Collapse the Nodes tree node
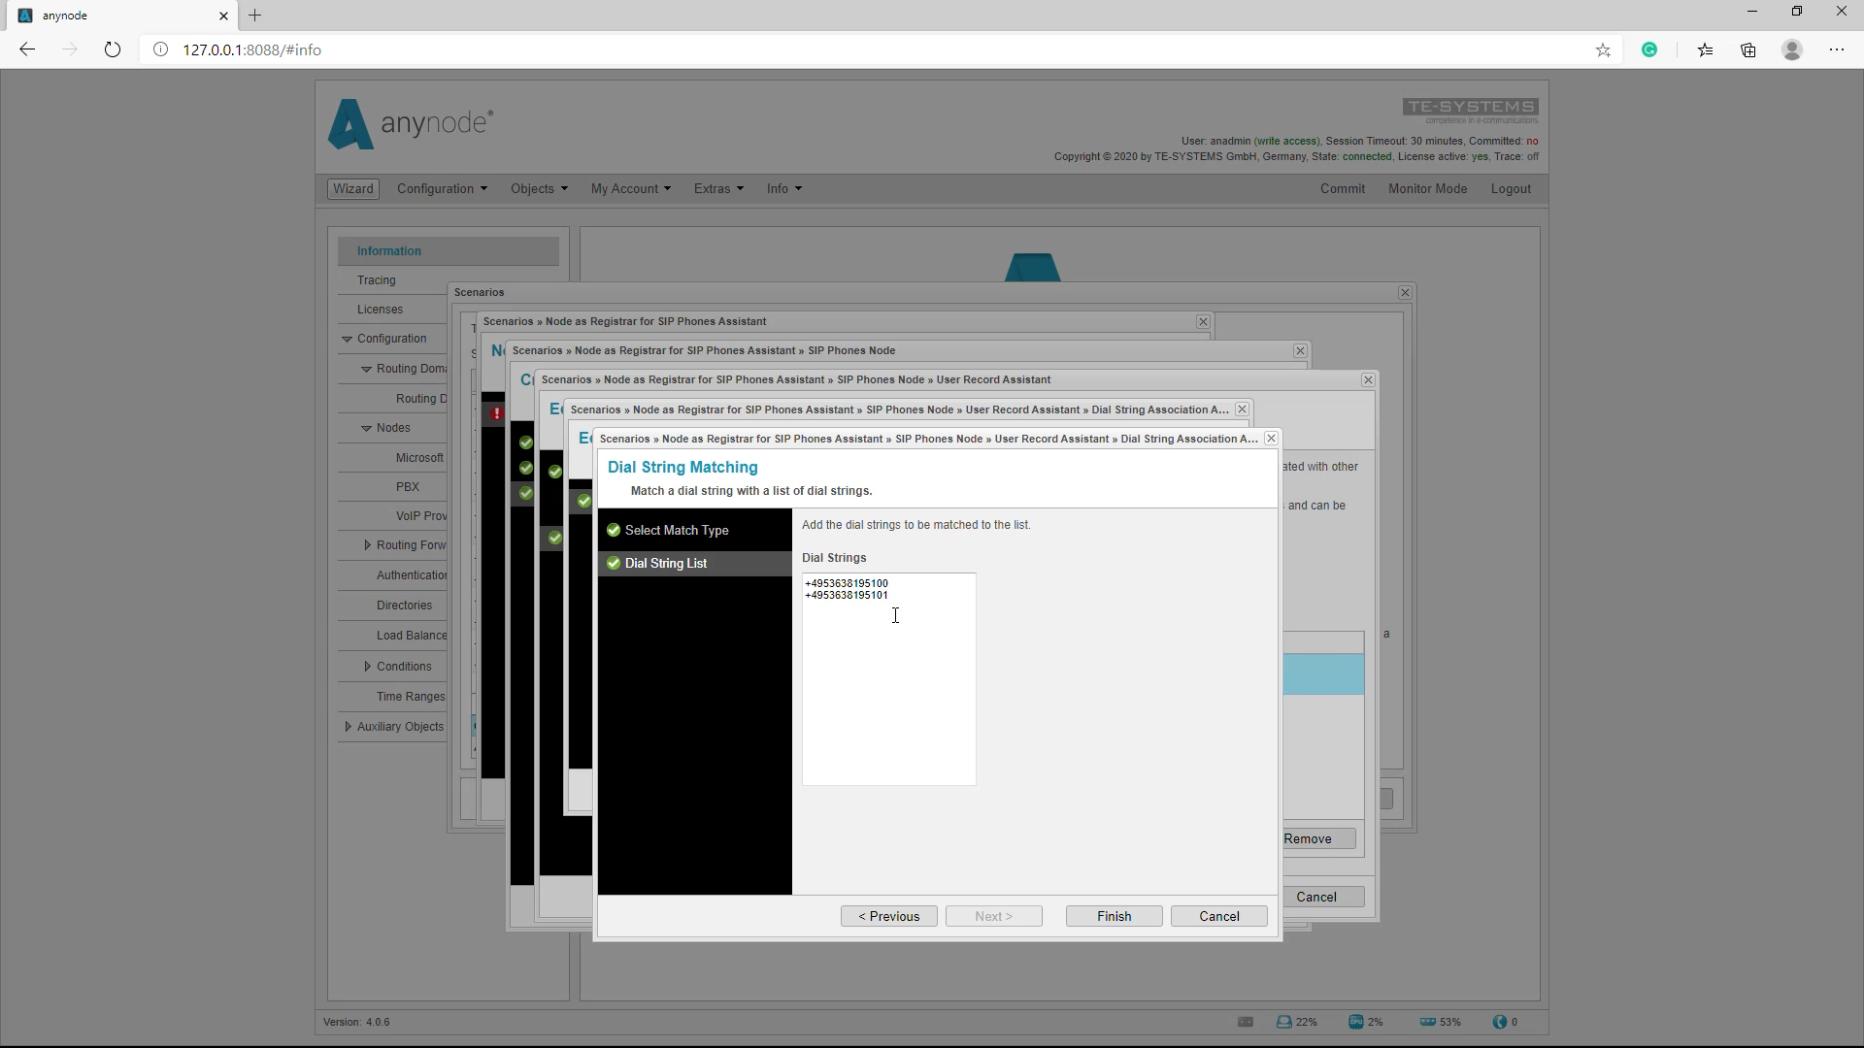Screen dimensions: 1864x1048 (x=366, y=428)
